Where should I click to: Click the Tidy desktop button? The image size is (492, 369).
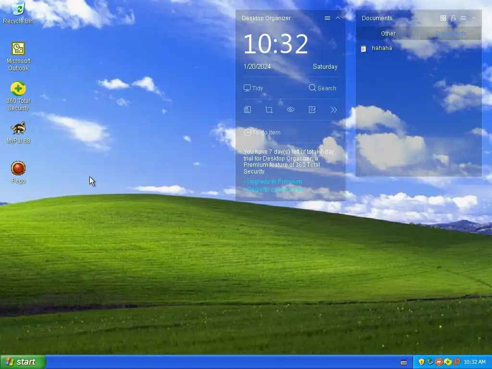click(x=253, y=88)
